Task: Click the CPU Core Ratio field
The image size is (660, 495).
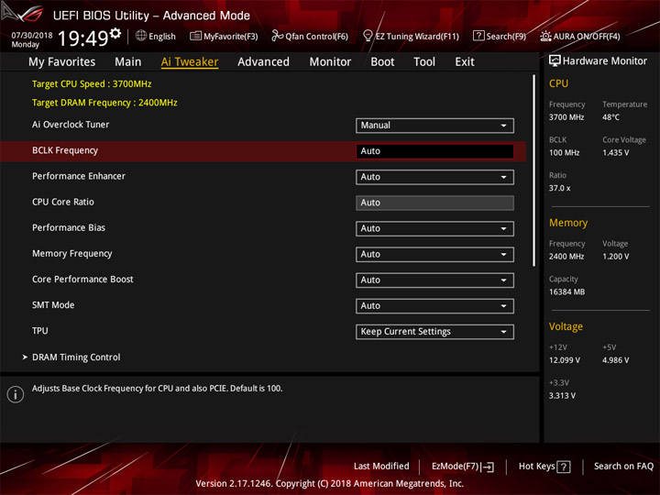Action: point(434,203)
